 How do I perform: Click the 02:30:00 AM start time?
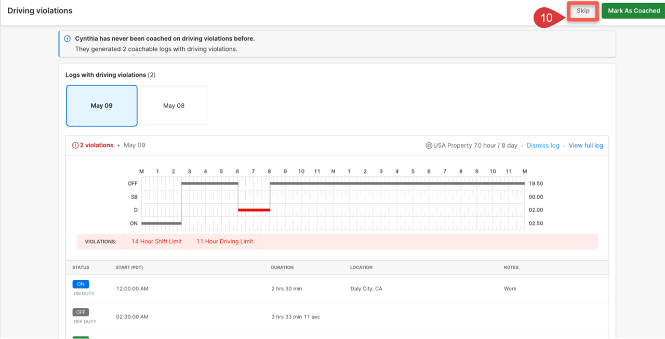(132, 317)
